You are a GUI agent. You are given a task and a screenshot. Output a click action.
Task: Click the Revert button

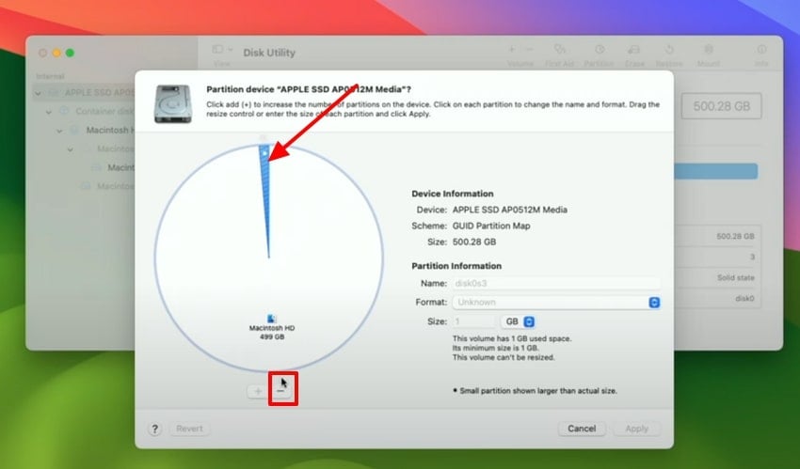(x=189, y=429)
